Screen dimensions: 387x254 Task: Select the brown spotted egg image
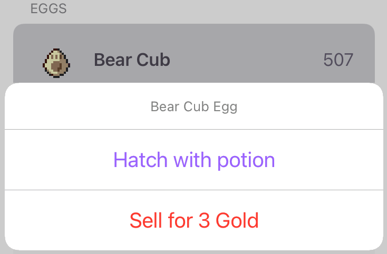pyautogui.click(x=56, y=63)
